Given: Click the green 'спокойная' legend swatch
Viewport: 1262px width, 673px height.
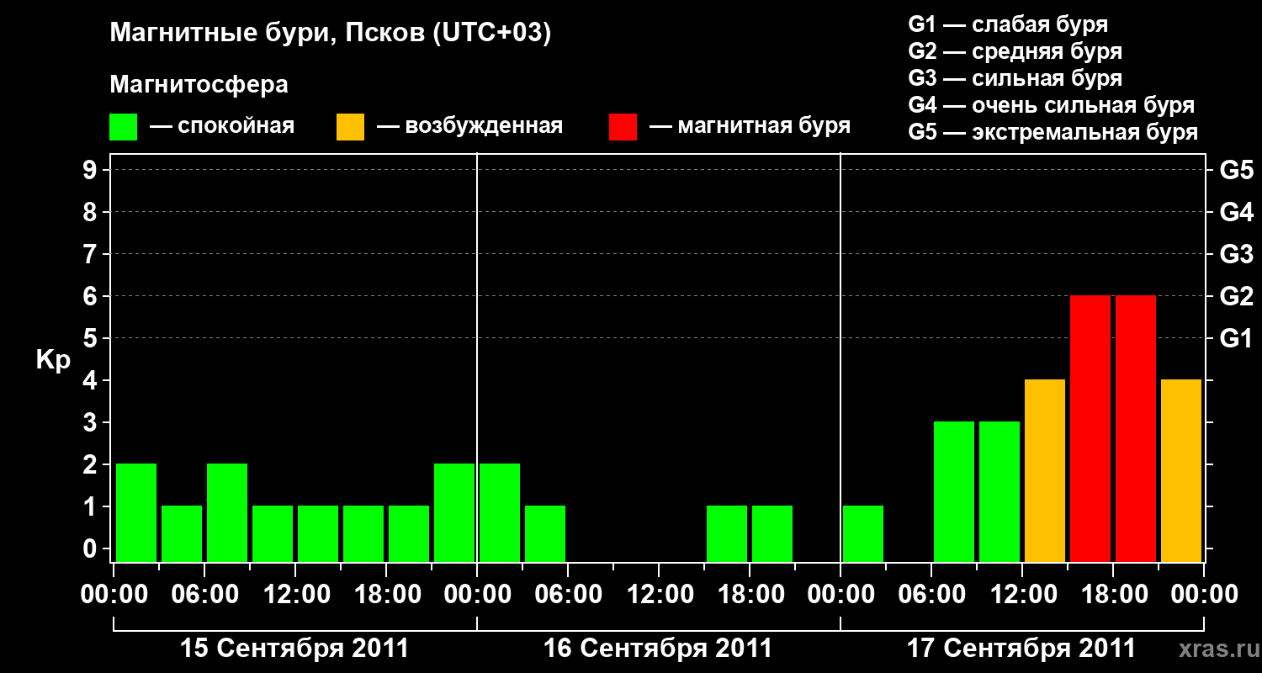Looking at the screenshot, I should 123,127.
